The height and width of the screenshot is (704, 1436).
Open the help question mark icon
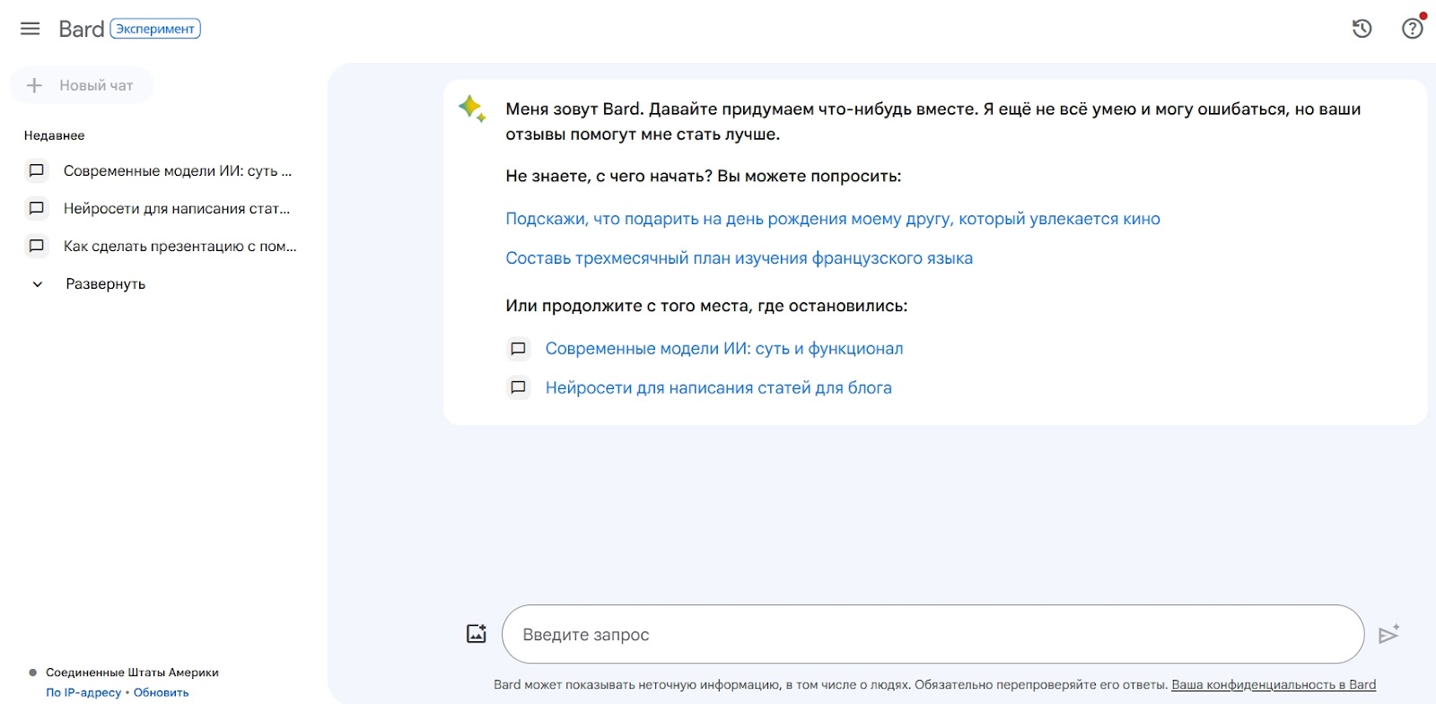(1413, 29)
